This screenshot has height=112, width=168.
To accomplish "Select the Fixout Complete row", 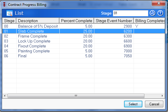I will coord(84,46).
